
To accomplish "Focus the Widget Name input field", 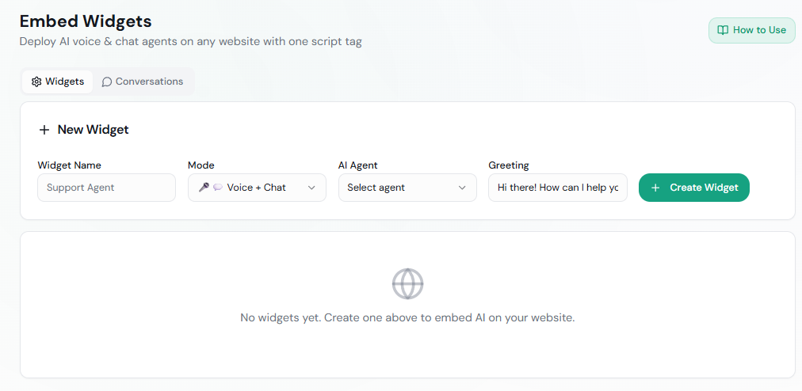I will pyautogui.click(x=106, y=188).
